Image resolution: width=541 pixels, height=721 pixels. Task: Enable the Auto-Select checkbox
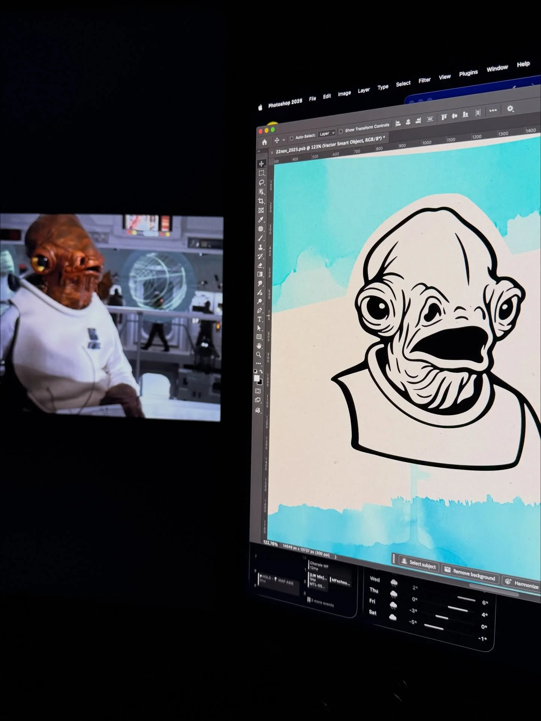click(291, 138)
